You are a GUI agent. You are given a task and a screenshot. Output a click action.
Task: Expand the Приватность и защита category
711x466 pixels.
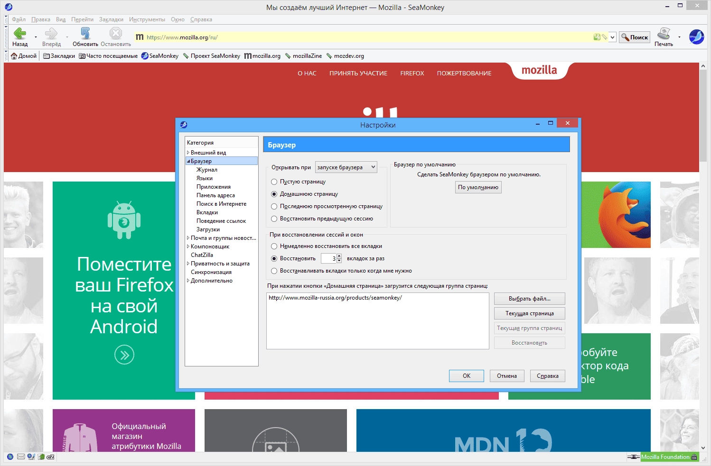[x=188, y=264]
